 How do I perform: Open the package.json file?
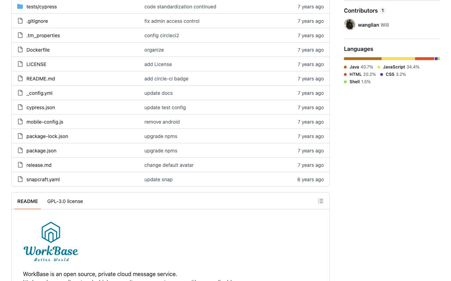click(x=41, y=151)
